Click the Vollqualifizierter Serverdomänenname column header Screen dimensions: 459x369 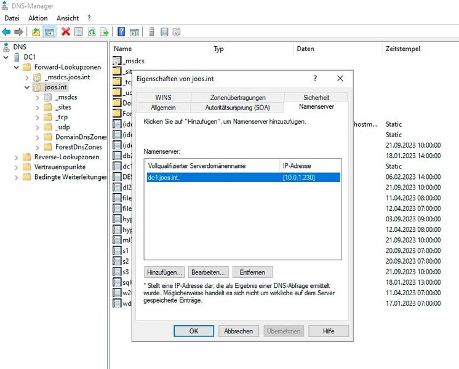[x=212, y=165]
